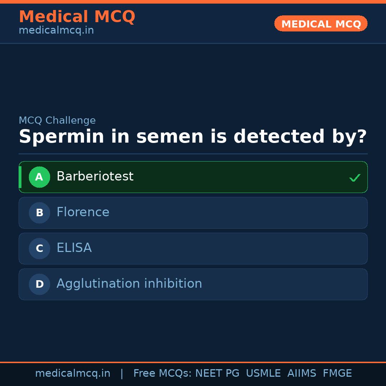Click FMGE in the footer
This screenshot has height=386, width=386.
coord(337,373)
